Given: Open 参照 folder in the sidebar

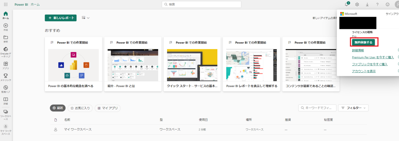Looking at the screenshot, I should point(6,39).
